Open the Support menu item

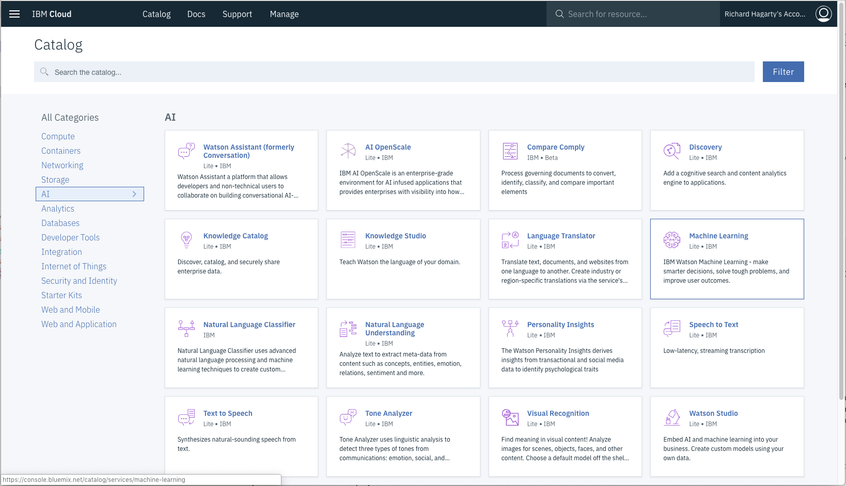coord(237,14)
